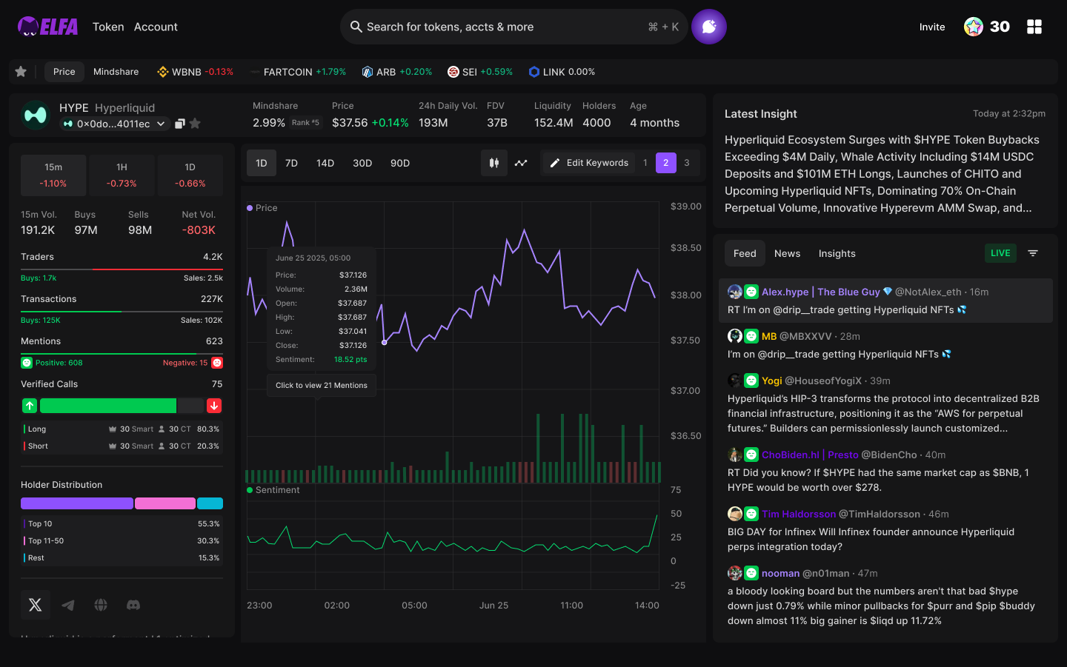
Task: Click the price chart data point marker
Action: tap(385, 343)
